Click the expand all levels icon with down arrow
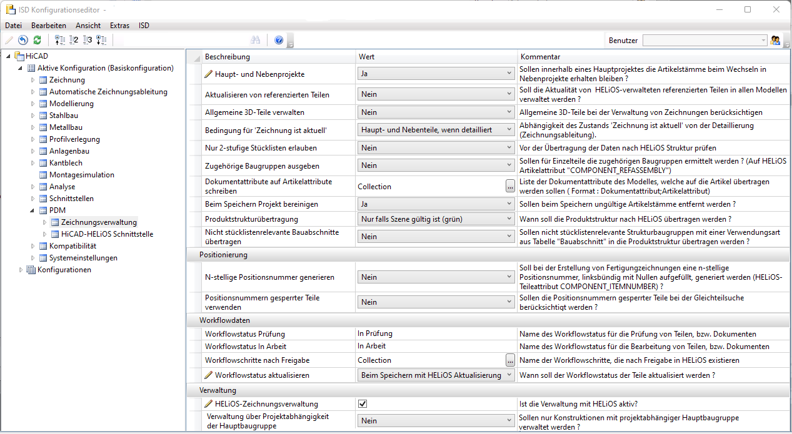This screenshot has height=434, width=792. pos(101,40)
